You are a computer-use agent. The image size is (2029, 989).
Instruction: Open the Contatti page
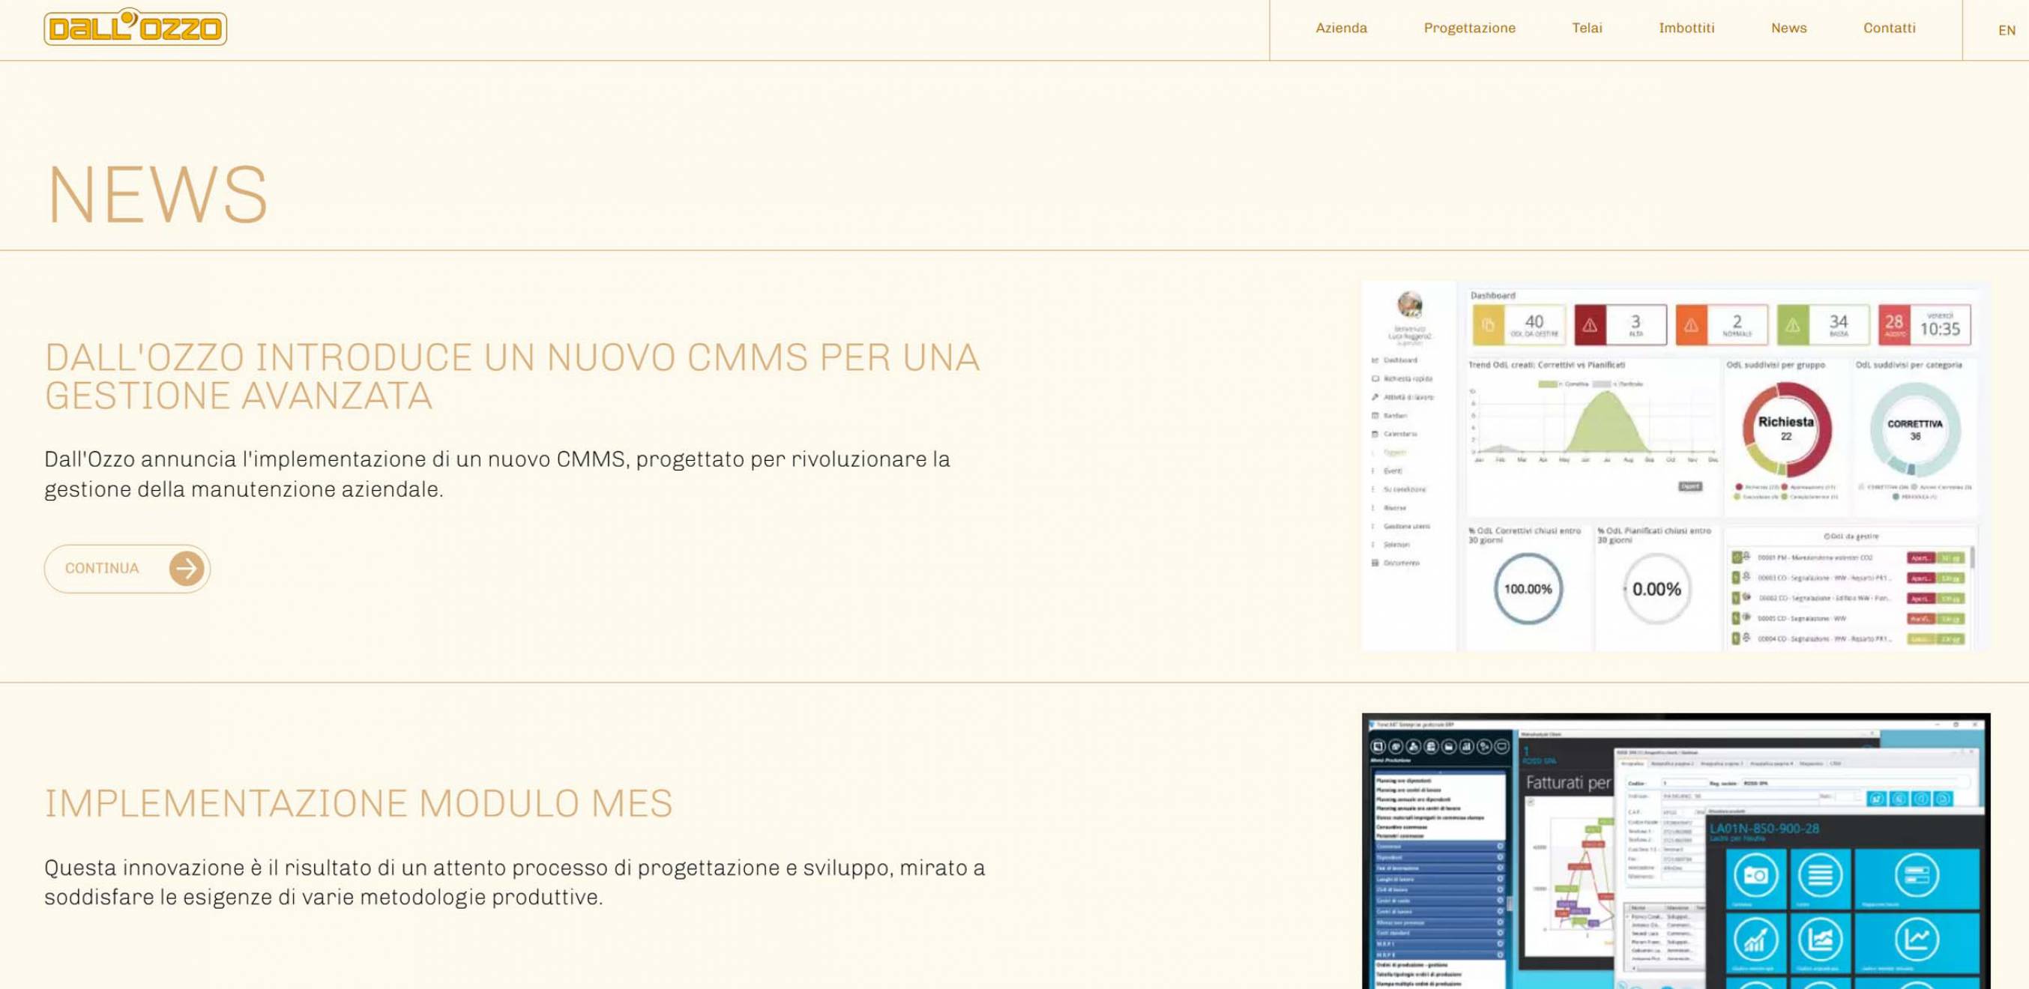[x=1889, y=28]
